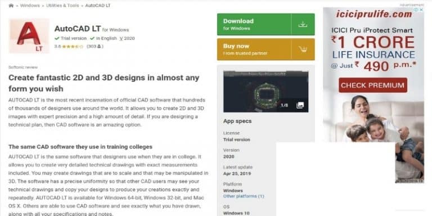Click the Softonic review label
Viewport: 432px width, 216px height.
coord(23,67)
